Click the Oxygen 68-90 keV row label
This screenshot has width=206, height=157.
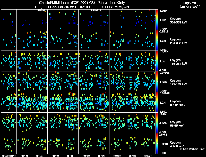[x=177, y=123]
